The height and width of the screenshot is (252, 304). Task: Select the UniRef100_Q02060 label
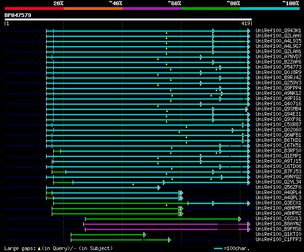[x=278, y=130]
